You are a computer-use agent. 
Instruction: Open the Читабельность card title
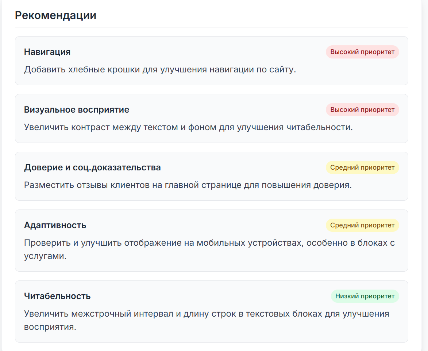(57, 296)
